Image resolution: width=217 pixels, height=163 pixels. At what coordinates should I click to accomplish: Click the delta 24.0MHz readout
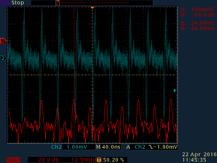[197, 23]
